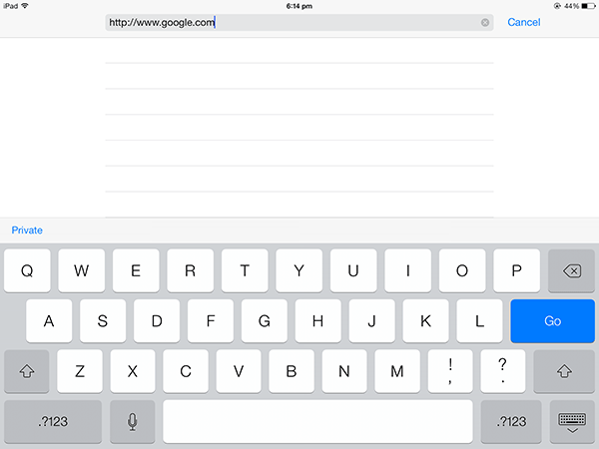Tap the battery indicator in status bar
The width and height of the screenshot is (599, 449).
[x=588, y=6]
